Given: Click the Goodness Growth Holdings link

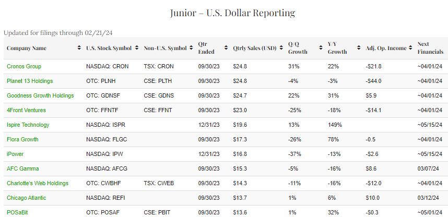Looking at the screenshot, I should [40, 96].
